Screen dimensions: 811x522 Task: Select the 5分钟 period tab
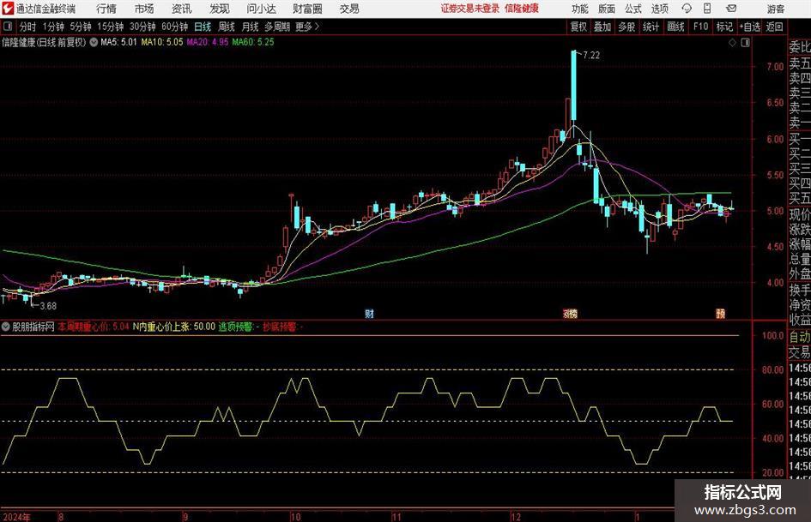(x=80, y=27)
